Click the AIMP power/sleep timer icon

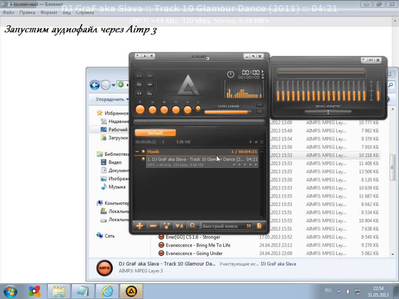231,74
